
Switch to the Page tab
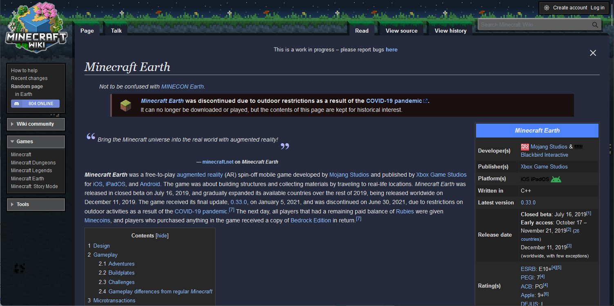[87, 31]
